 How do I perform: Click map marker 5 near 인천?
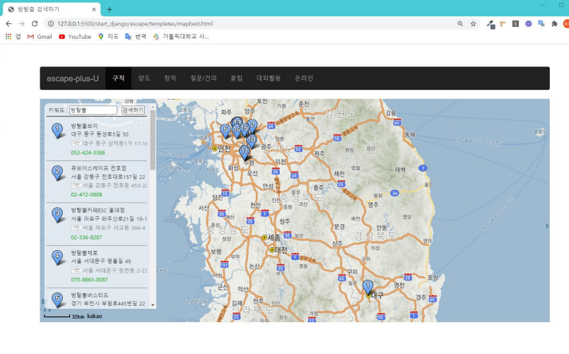point(225,131)
